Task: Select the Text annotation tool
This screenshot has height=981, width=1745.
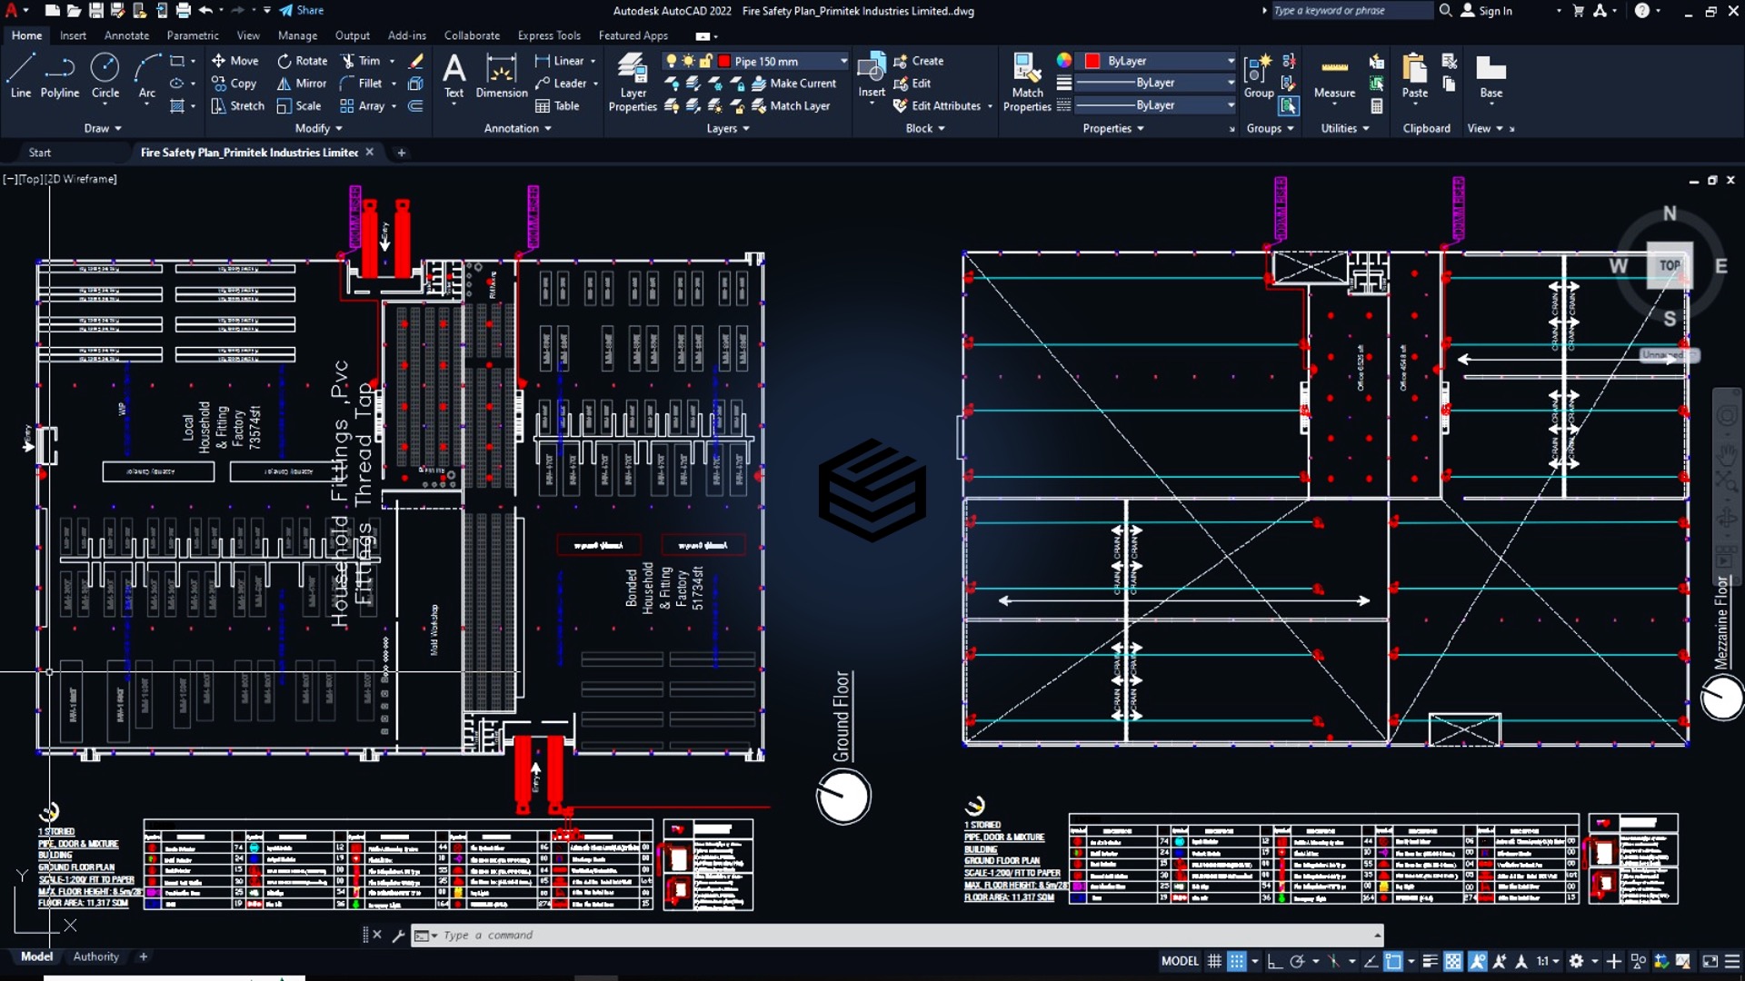Action: pyautogui.click(x=454, y=76)
